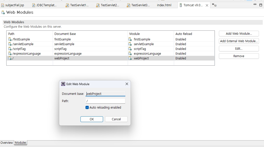Click the expressionLanguage document base cell

click(90, 54)
